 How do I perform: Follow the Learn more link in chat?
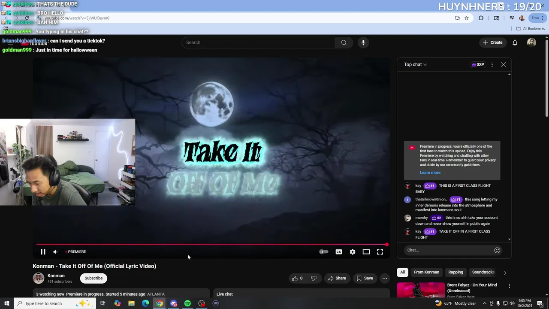point(430,173)
